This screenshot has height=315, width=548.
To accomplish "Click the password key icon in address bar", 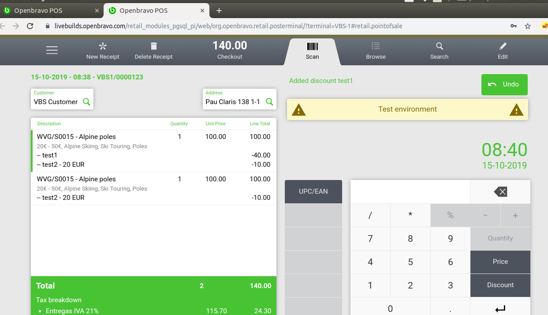I will 514,26.
